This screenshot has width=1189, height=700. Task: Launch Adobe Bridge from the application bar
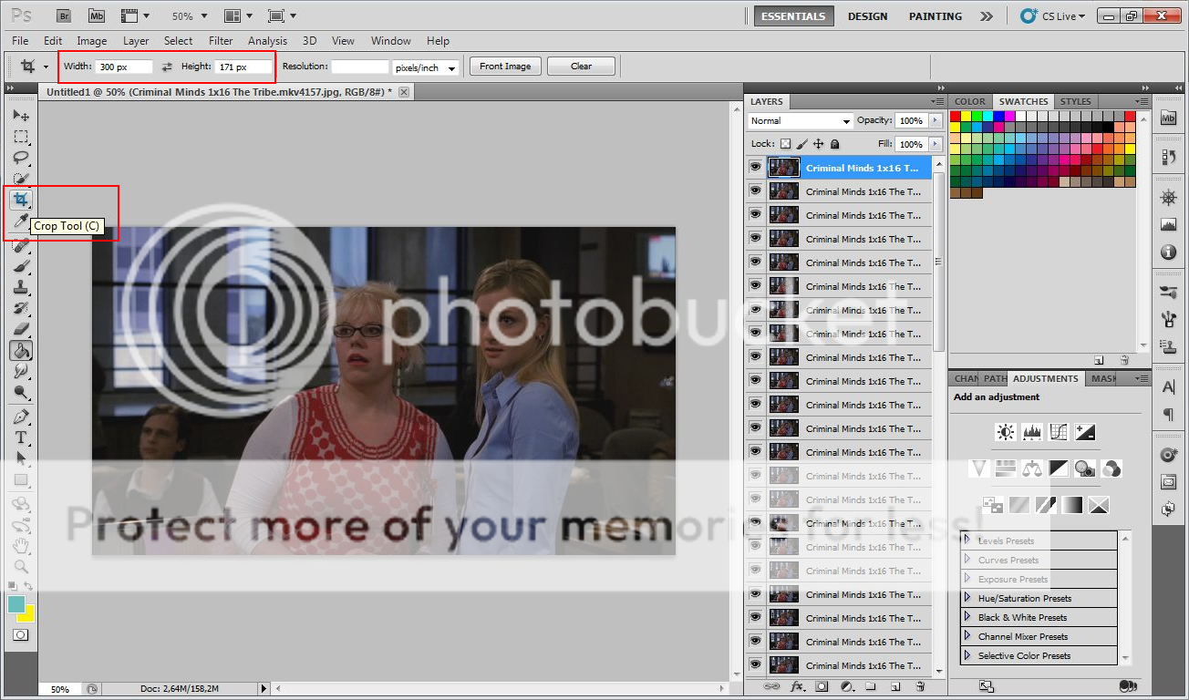pos(63,15)
